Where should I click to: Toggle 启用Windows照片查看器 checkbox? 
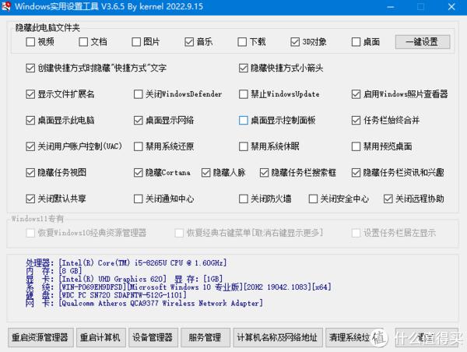pos(356,94)
